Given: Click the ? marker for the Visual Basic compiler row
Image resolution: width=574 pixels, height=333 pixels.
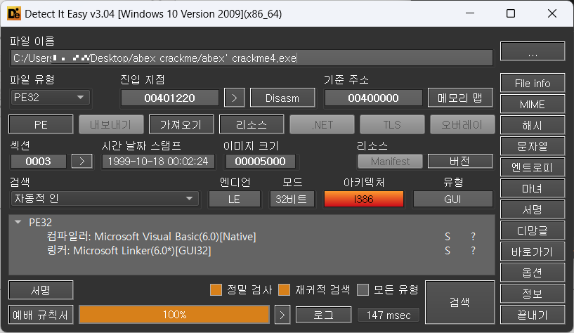Looking at the screenshot, I should pyautogui.click(x=473, y=237).
